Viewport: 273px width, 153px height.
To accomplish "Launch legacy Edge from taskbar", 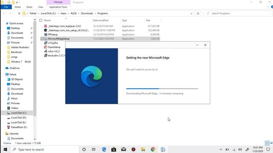I will [x=104, y=149].
